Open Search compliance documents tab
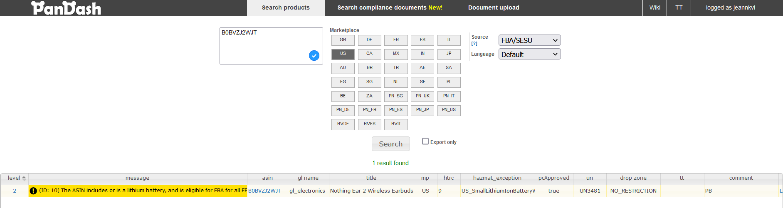 (x=390, y=8)
